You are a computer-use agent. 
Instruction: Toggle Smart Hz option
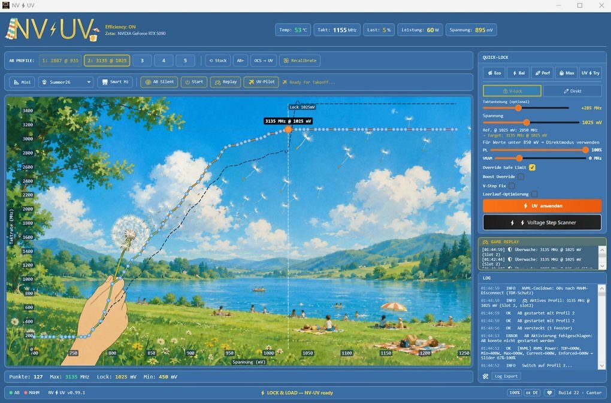point(115,82)
